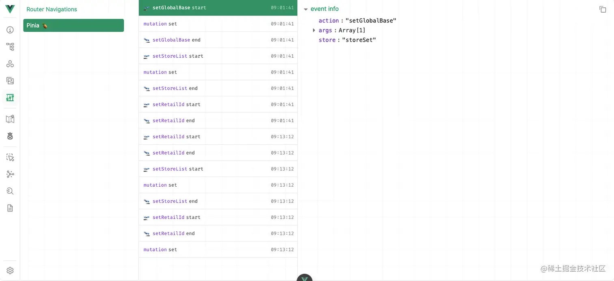Image resolution: width=614 pixels, height=281 pixels.
Task: Click the Vue logo at the top
Action: click(x=10, y=9)
